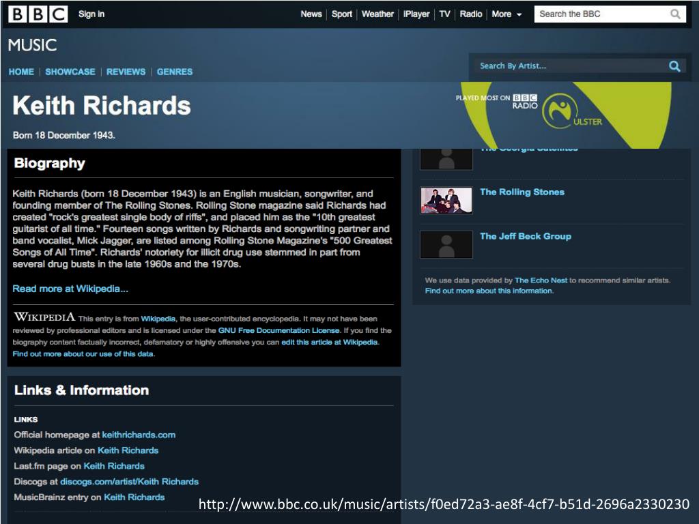Open the News section
699x524 pixels.
coord(311,14)
